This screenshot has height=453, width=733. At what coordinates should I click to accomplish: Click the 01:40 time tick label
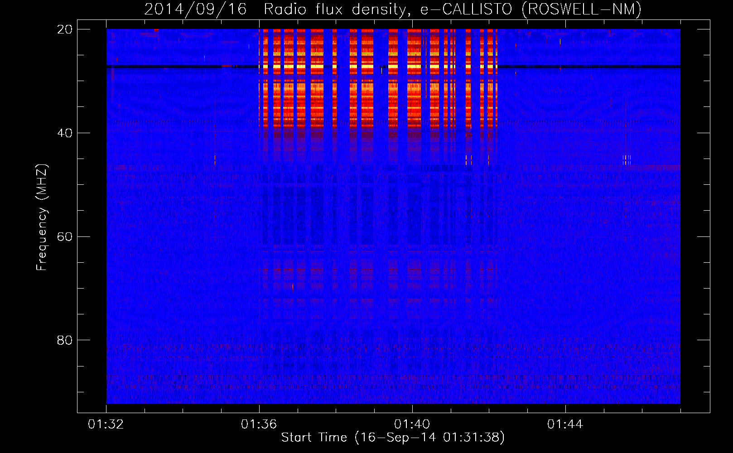click(412, 424)
